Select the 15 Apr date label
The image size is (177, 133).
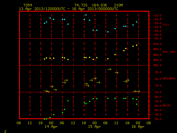(x=95, y=127)
